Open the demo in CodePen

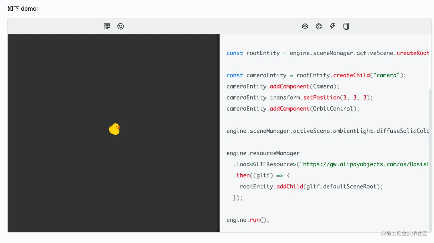coord(305,26)
